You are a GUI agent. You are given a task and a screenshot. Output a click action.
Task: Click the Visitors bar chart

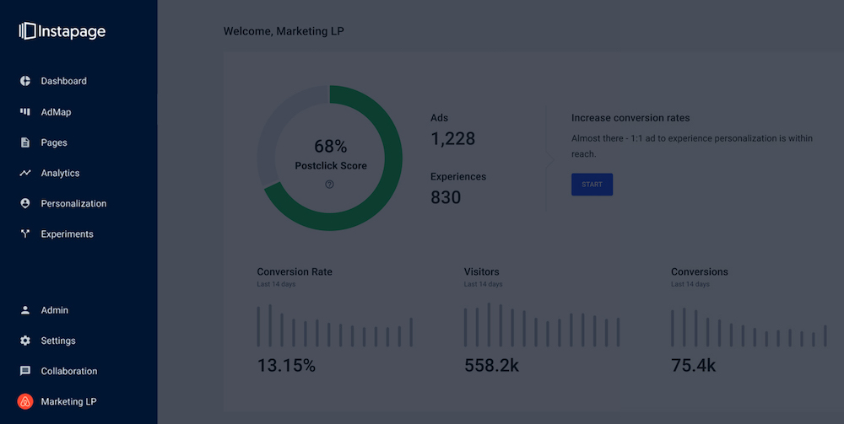click(542, 325)
